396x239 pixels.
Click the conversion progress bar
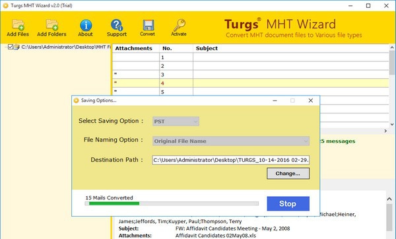coord(172,203)
